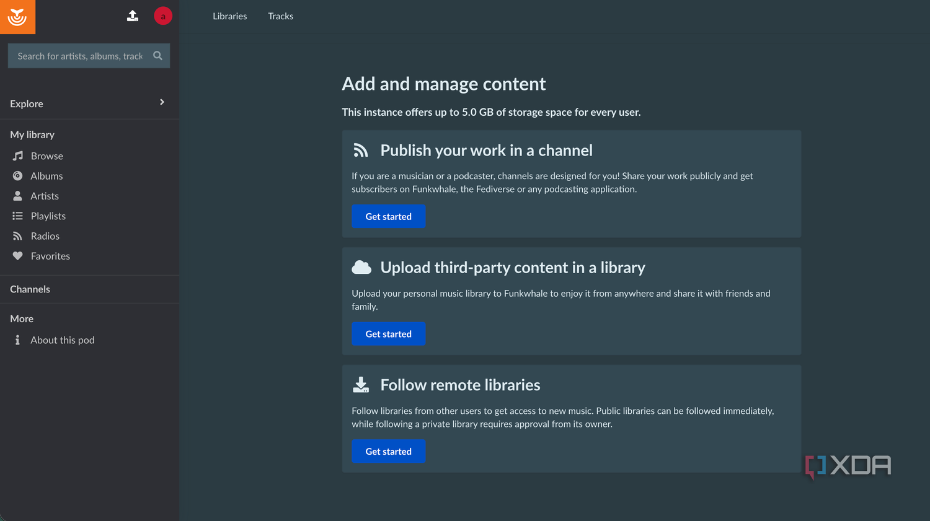Expand the Explore section chevron
The height and width of the screenshot is (521, 930).
pyautogui.click(x=162, y=102)
